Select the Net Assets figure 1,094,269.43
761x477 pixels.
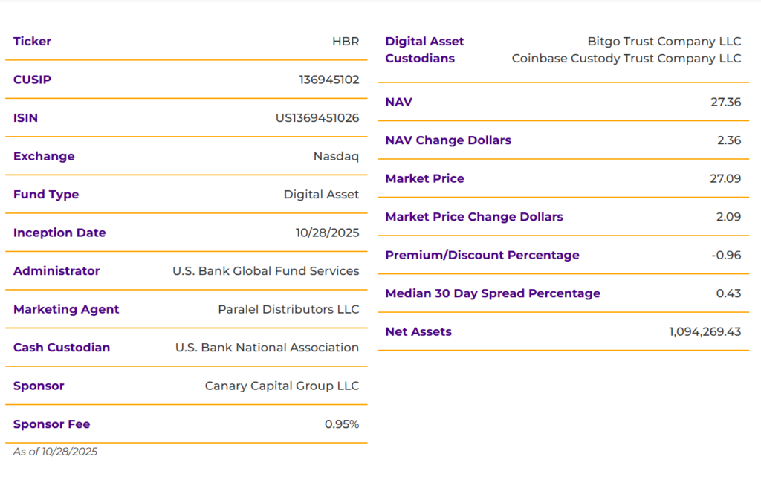click(705, 331)
